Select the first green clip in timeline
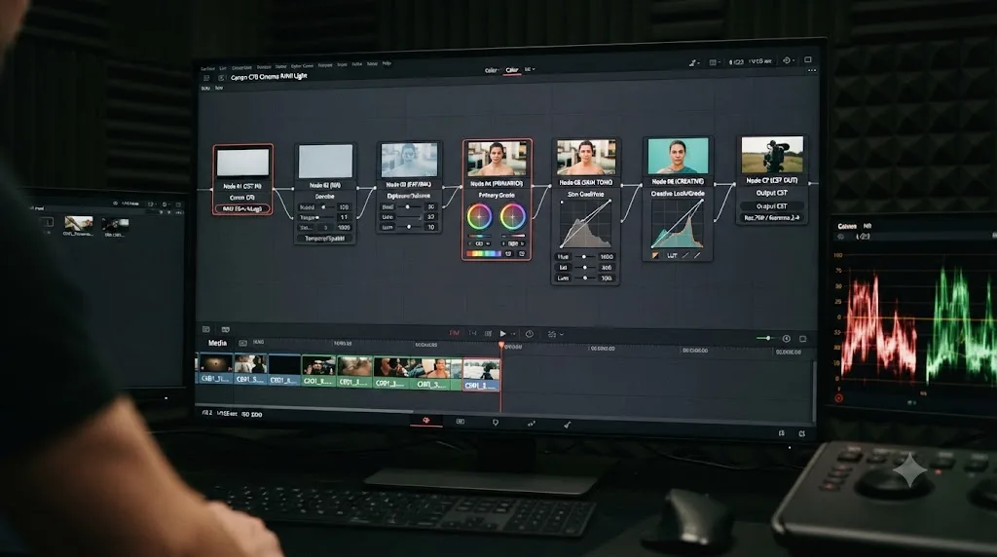 click(318, 371)
